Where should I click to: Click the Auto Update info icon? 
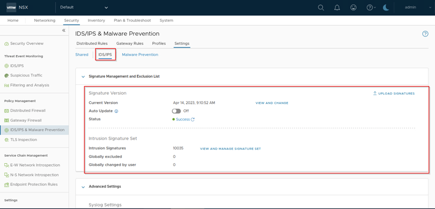[116, 111]
